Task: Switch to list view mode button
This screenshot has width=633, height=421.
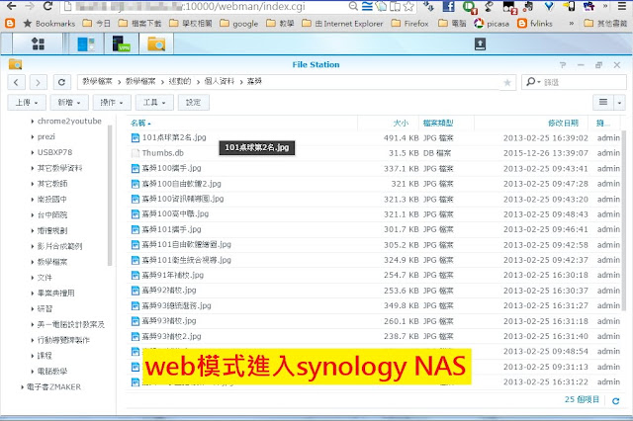Action: click(x=603, y=103)
